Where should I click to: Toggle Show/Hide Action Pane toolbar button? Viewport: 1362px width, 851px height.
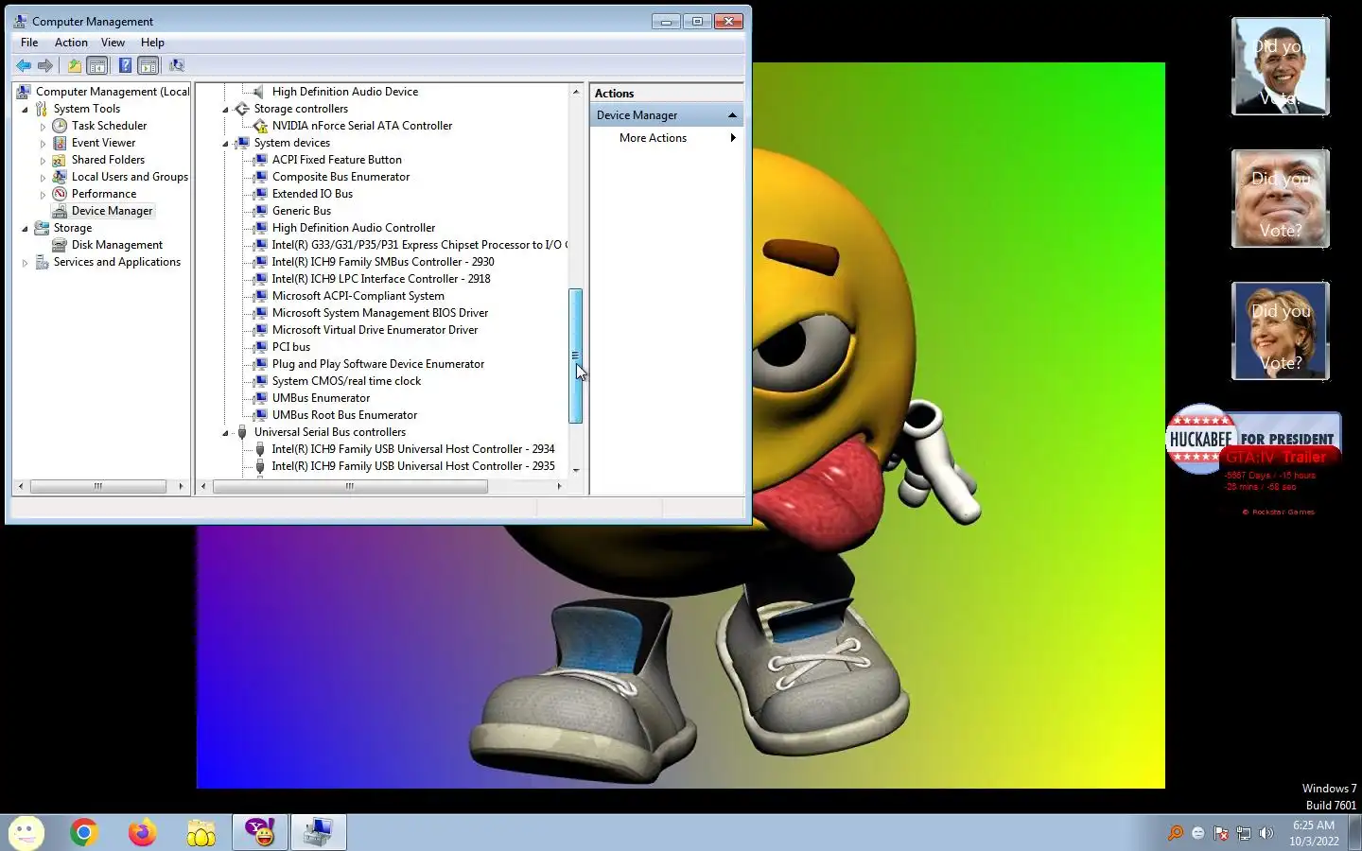point(148,65)
